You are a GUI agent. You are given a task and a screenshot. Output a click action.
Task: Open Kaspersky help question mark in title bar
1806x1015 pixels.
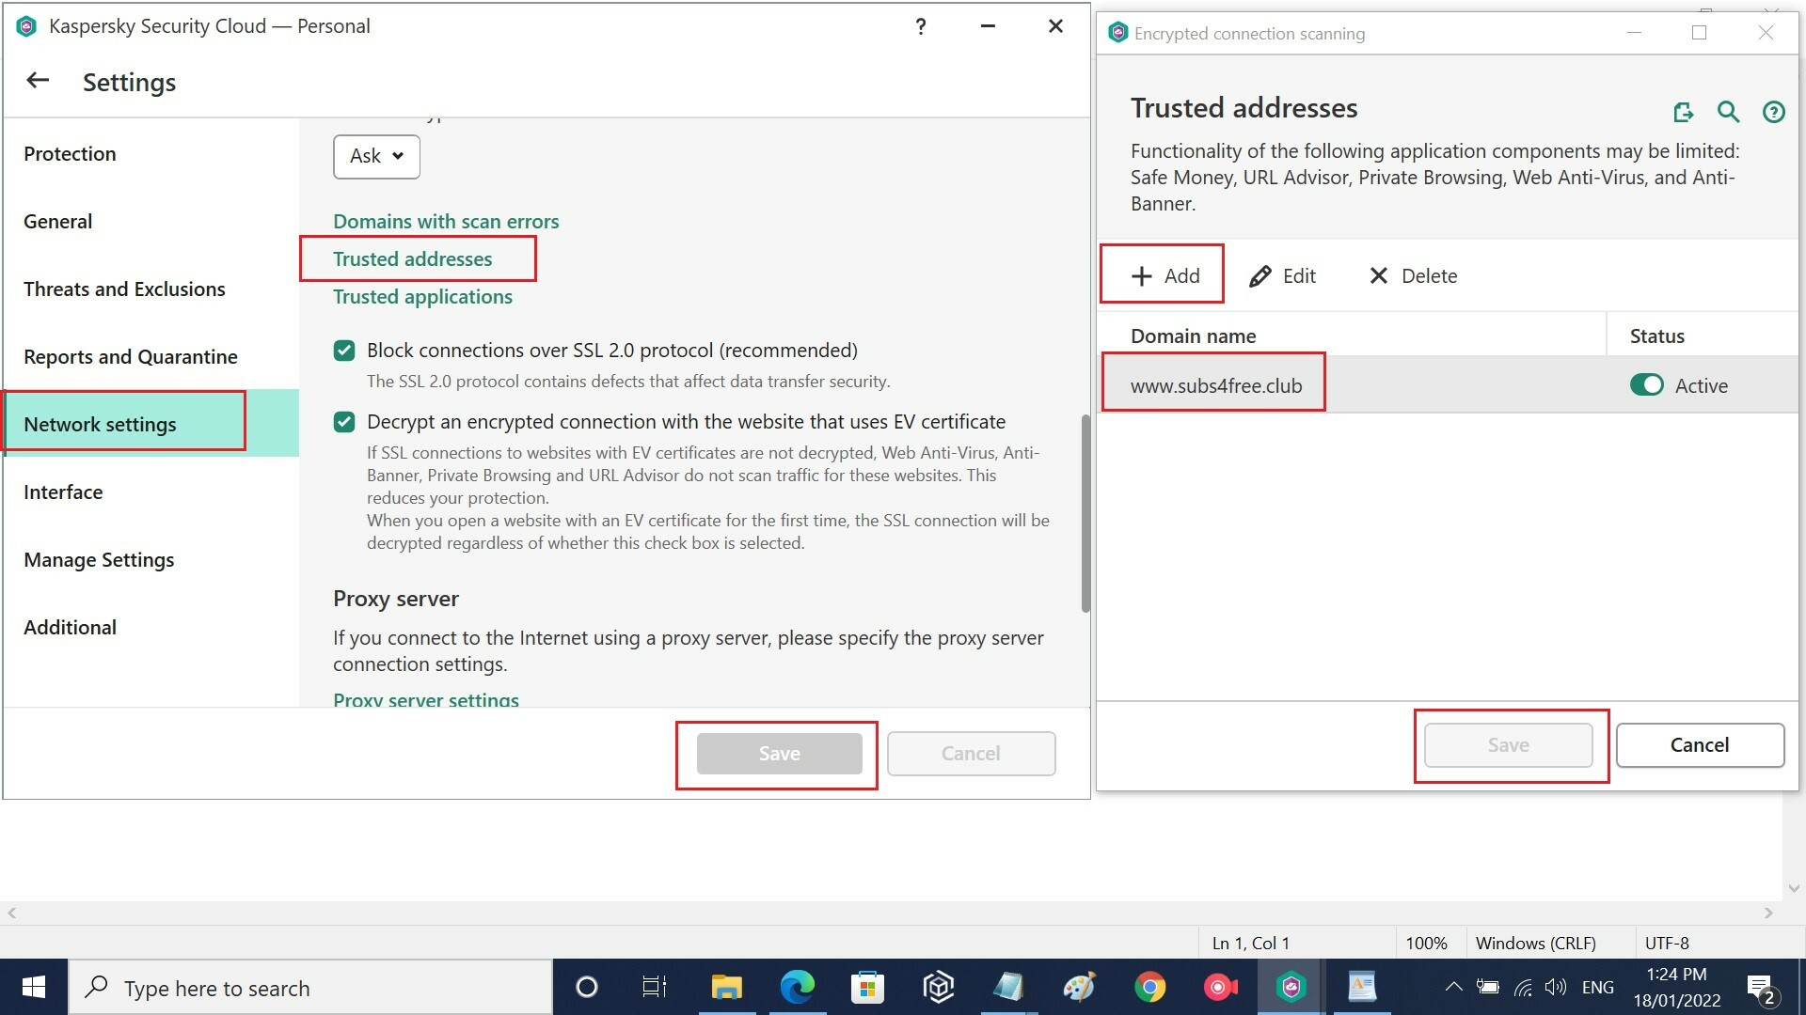(x=921, y=26)
